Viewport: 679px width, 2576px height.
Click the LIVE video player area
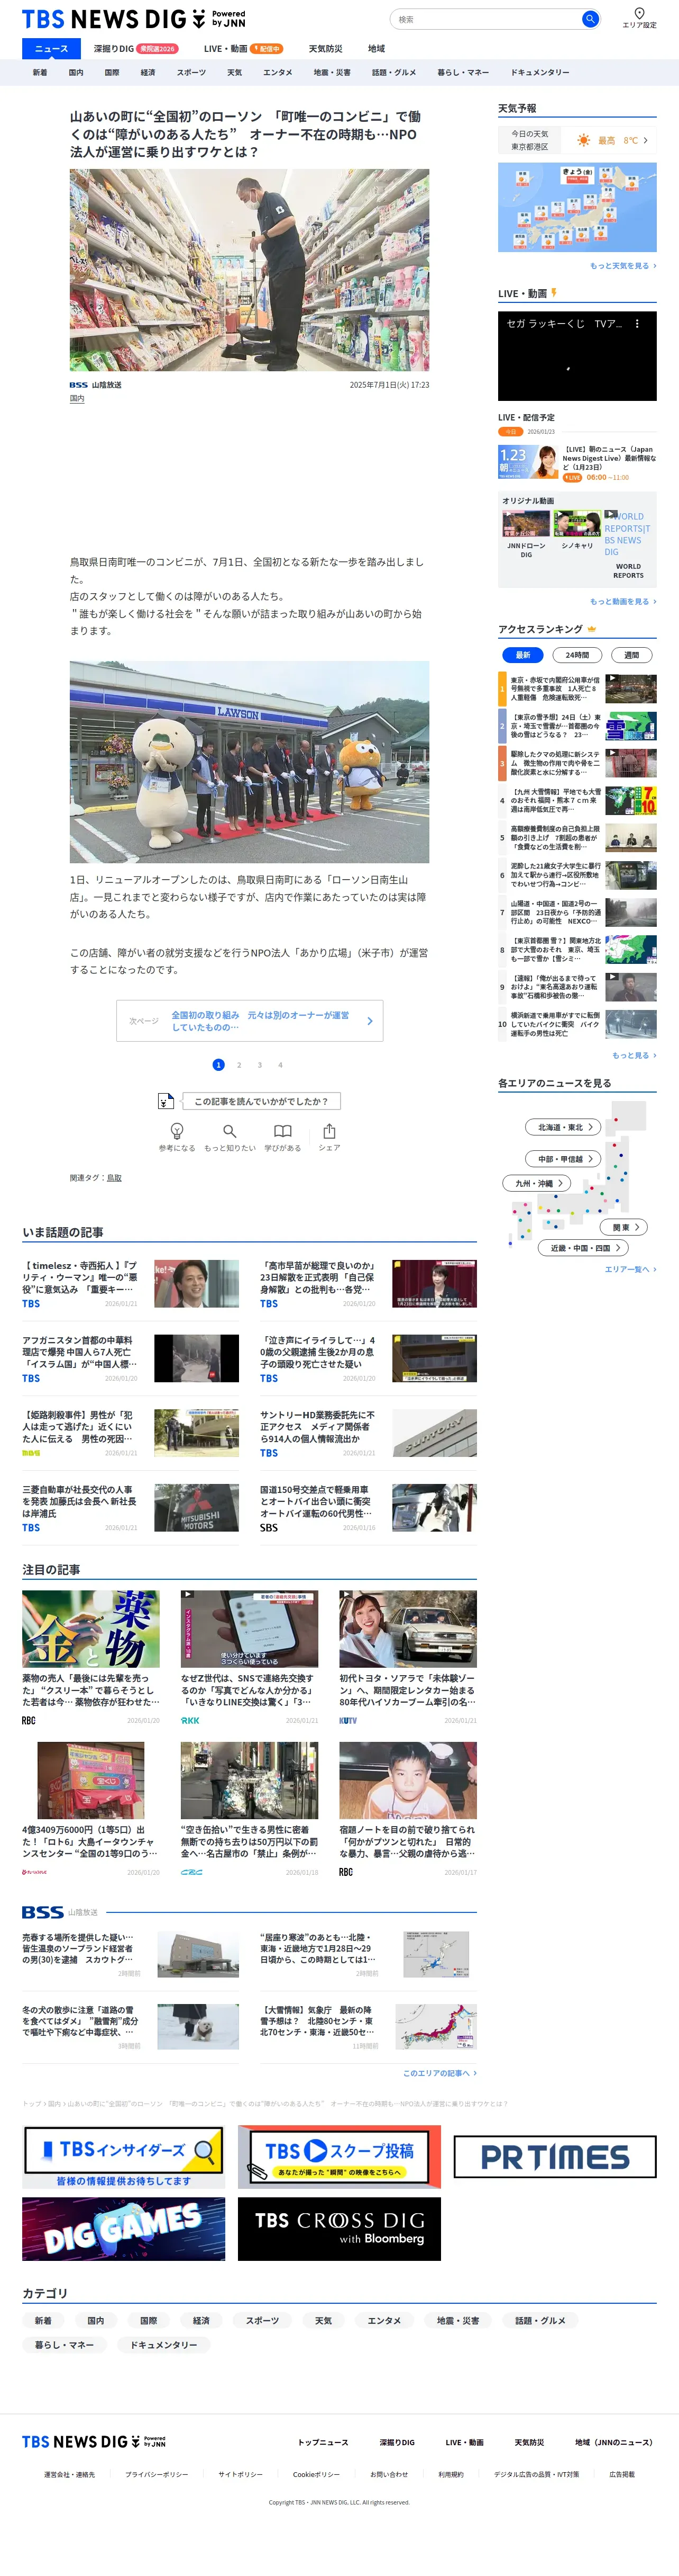click(577, 356)
